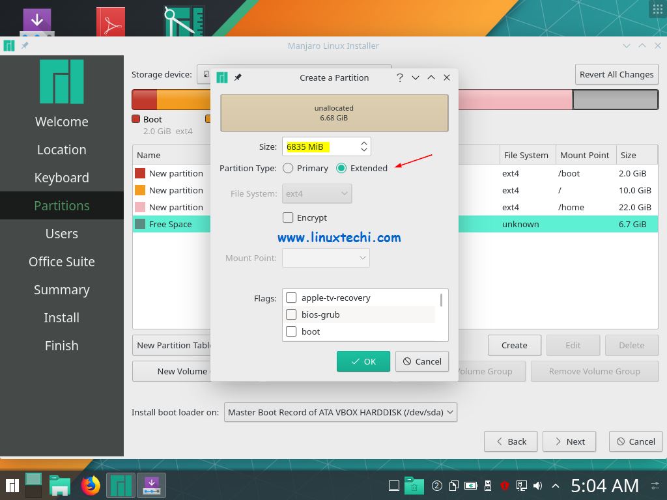Open the volume control in the system tray

pyautogui.click(x=536, y=485)
